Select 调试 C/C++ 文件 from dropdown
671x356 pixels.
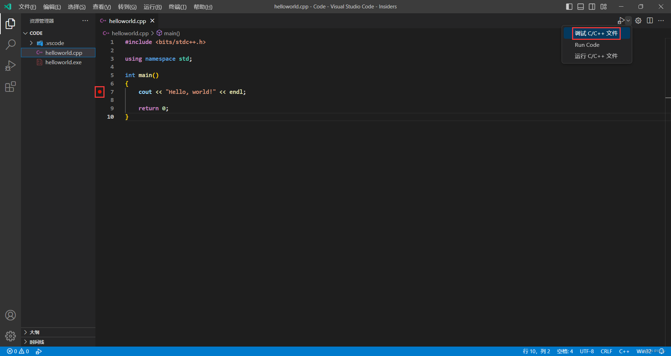pyautogui.click(x=596, y=34)
